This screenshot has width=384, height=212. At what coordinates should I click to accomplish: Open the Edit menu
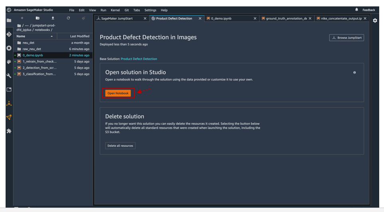(x=81, y=10)
